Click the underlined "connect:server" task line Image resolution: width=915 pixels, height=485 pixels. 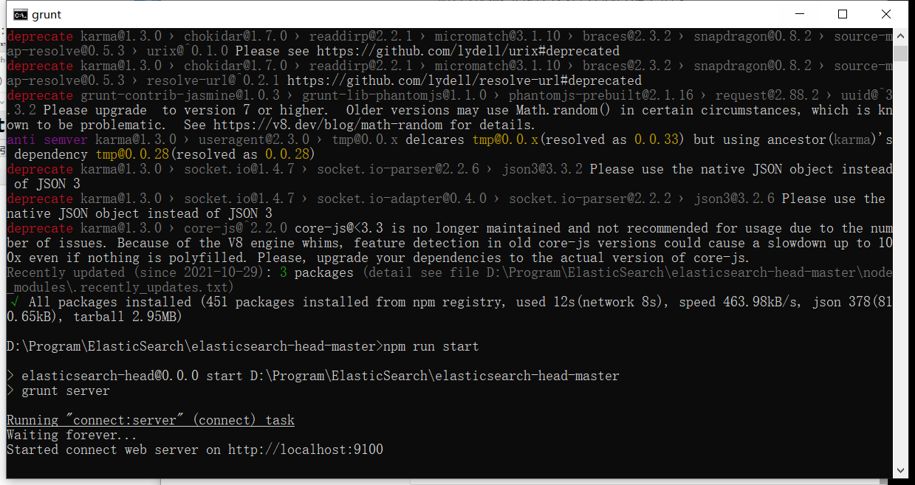pos(150,420)
